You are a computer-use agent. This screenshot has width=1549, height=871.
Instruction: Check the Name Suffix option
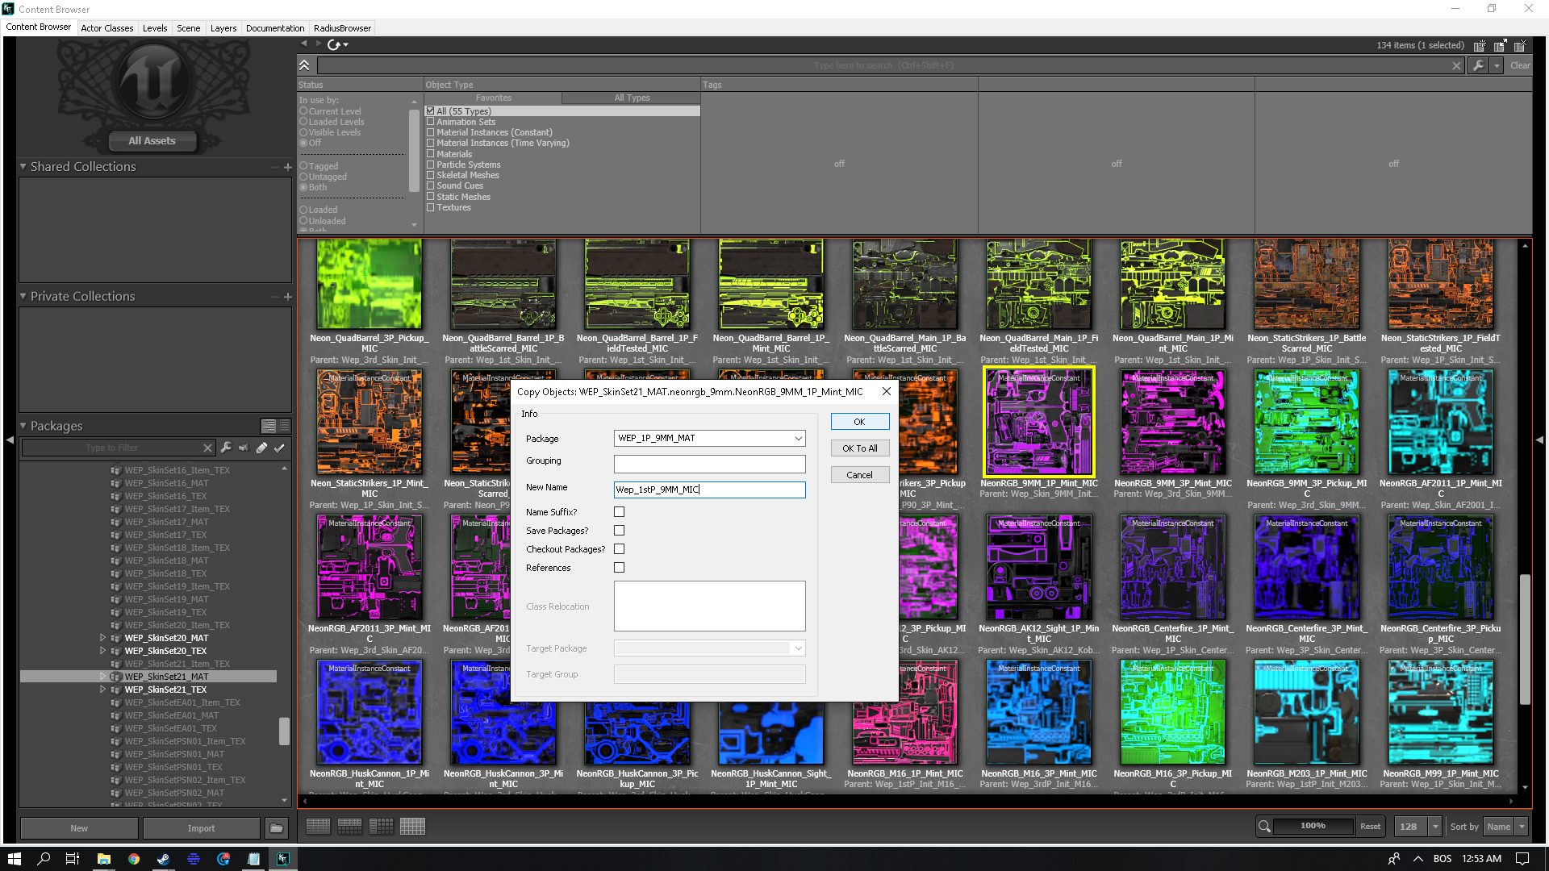coord(619,512)
